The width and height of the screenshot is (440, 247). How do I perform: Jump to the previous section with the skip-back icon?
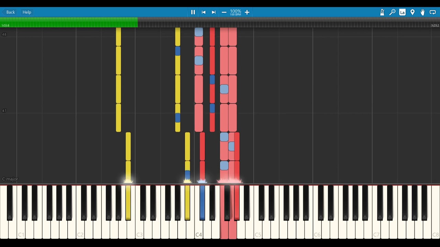point(203,12)
